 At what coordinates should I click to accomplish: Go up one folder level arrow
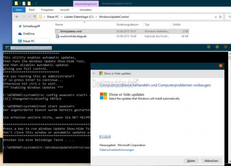[x=35, y=17]
